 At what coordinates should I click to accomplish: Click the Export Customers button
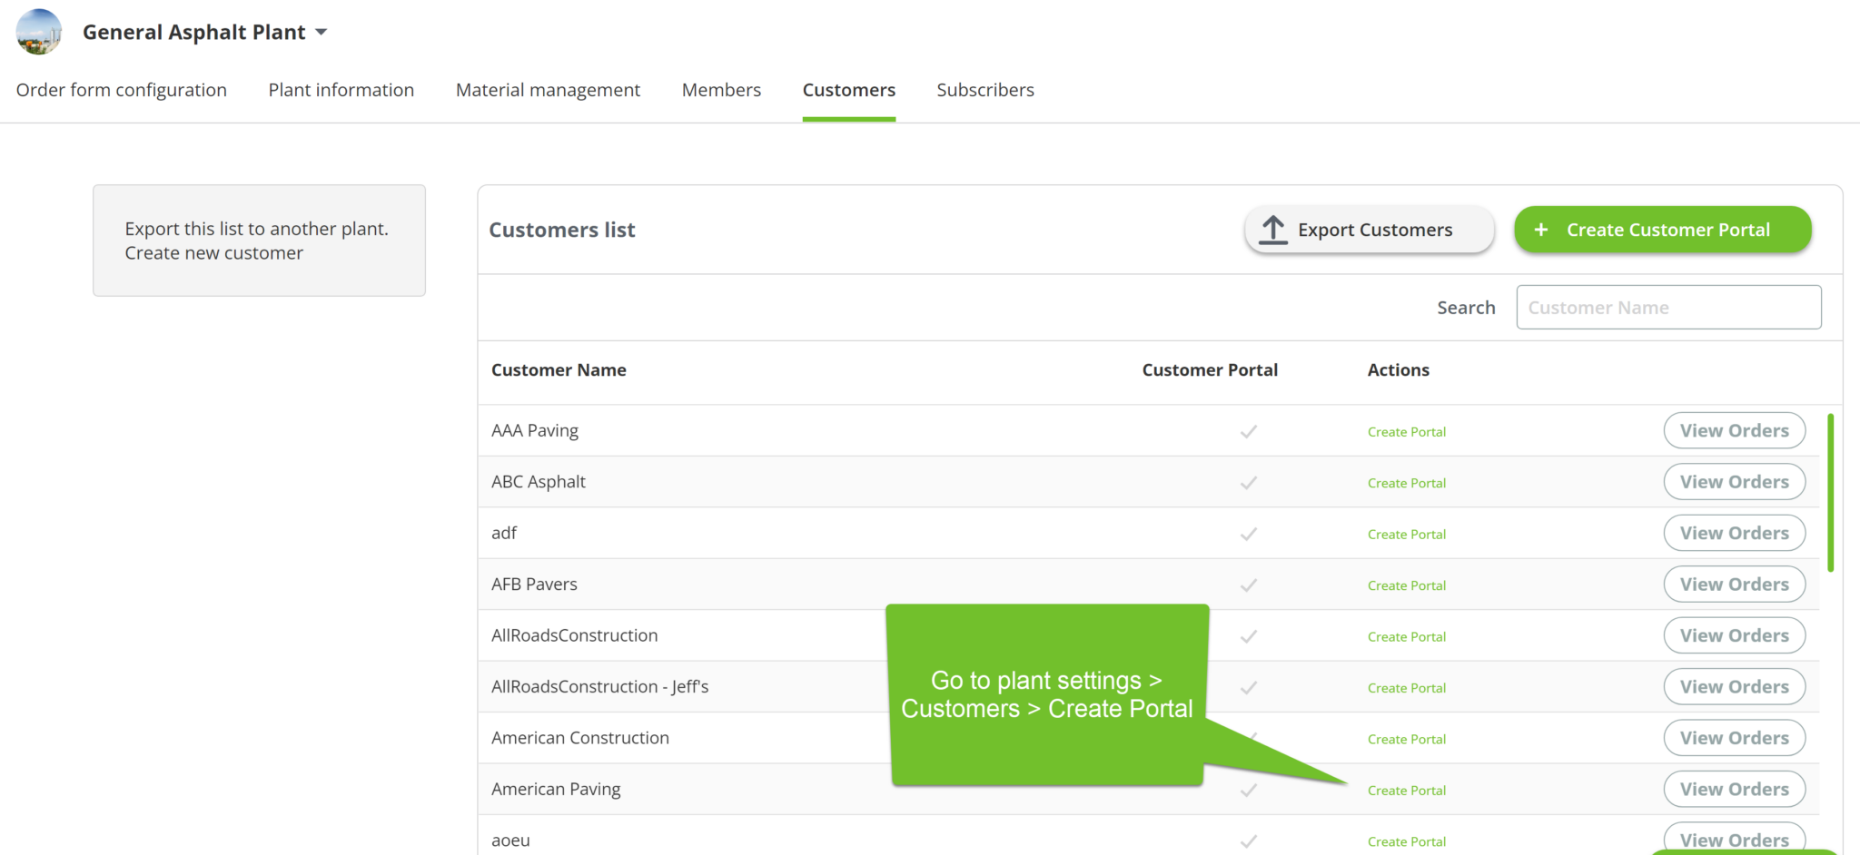tap(1369, 230)
